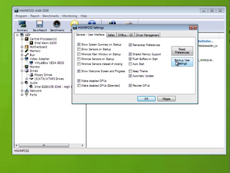This screenshot has height=173, width=230.
Task: Click the Reset Preferences button
Action: [x=182, y=51]
